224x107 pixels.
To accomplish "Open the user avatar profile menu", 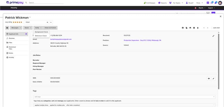I will coord(220,3).
